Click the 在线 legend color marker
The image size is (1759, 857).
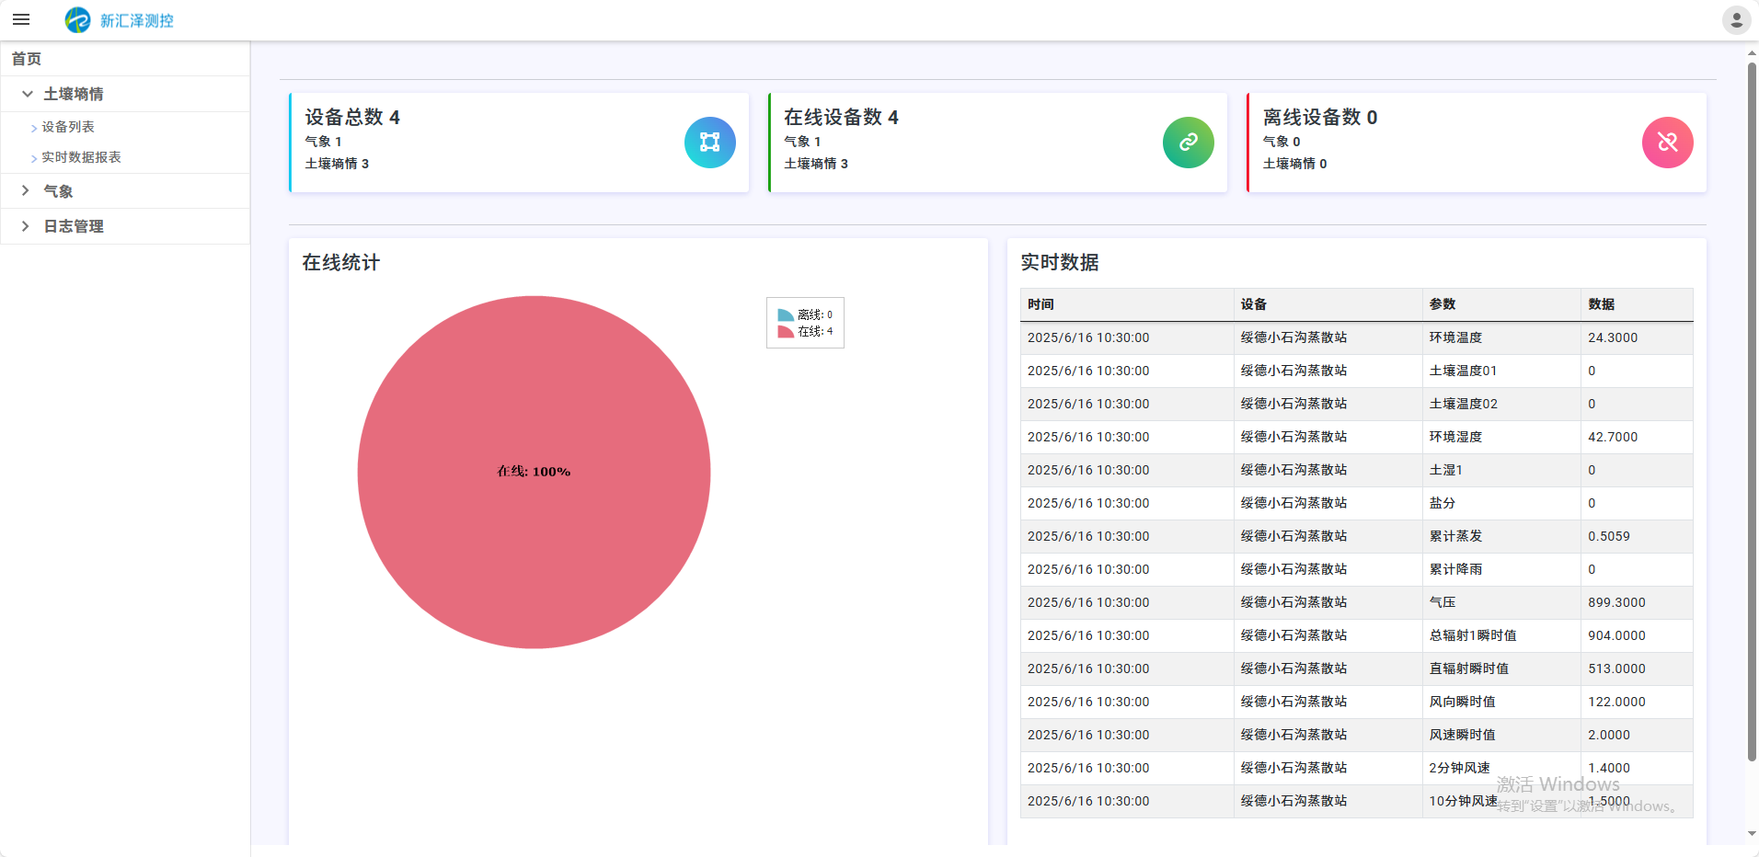coord(786,331)
